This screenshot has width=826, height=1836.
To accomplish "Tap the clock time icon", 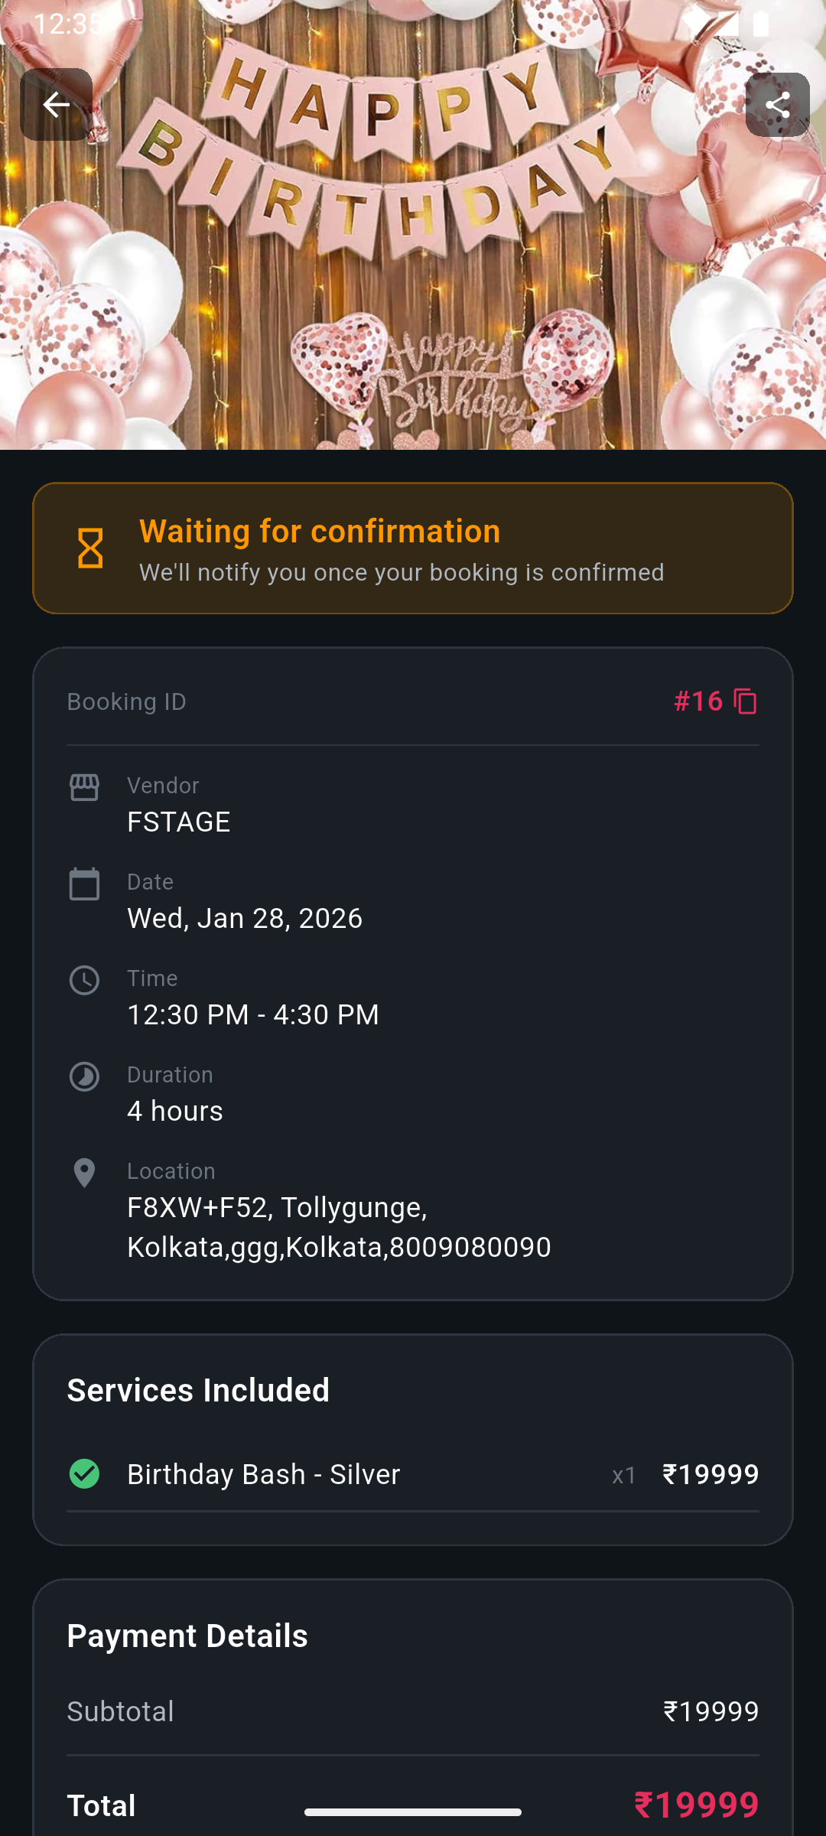I will pos(84,980).
